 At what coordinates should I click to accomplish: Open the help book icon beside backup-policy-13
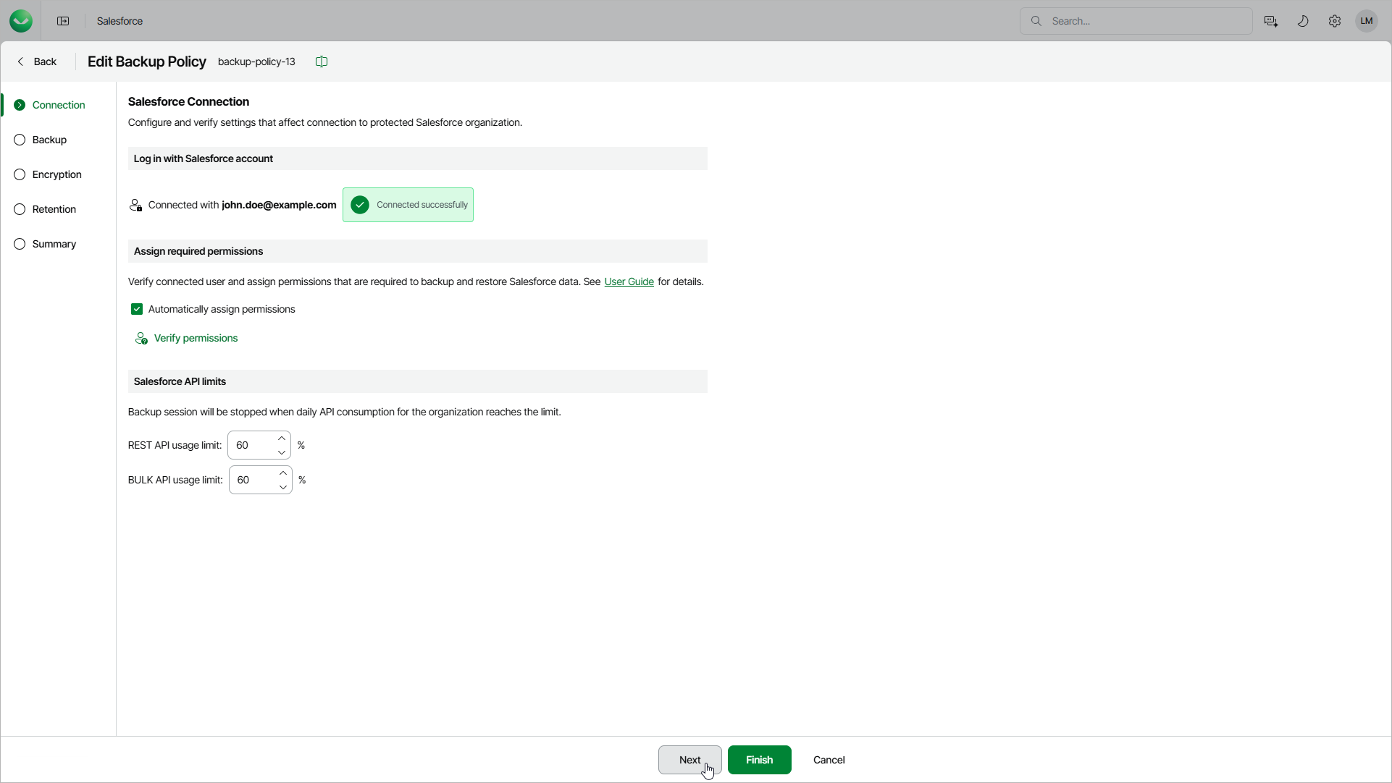click(322, 62)
